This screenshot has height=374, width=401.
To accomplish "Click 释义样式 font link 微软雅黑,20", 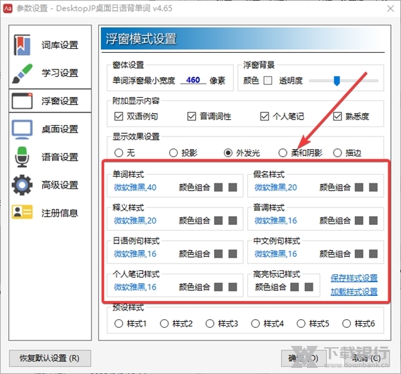I will [x=135, y=220].
